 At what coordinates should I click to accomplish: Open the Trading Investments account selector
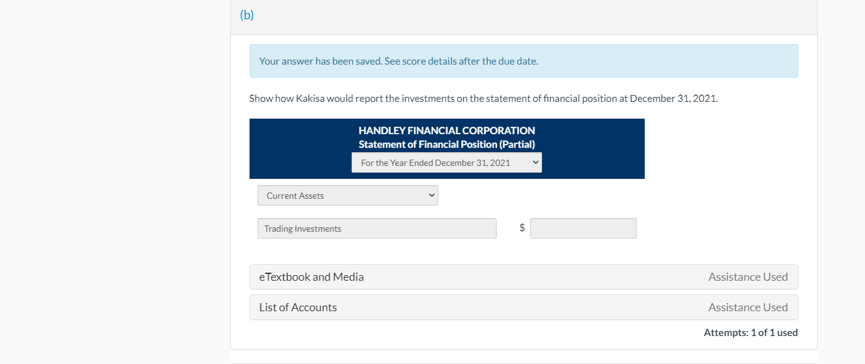point(376,228)
